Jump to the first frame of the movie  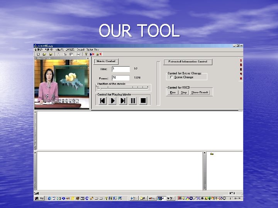click(x=102, y=101)
